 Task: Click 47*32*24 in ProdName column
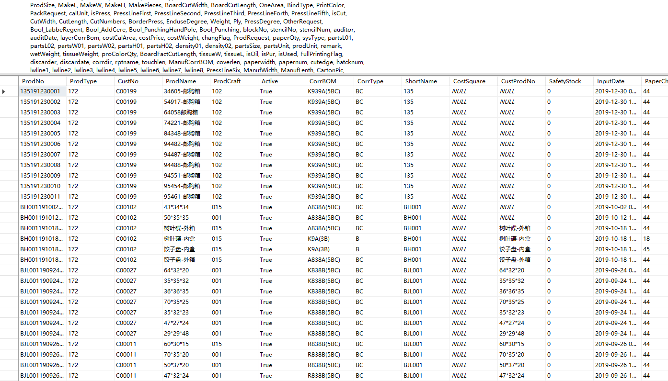[186, 376]
